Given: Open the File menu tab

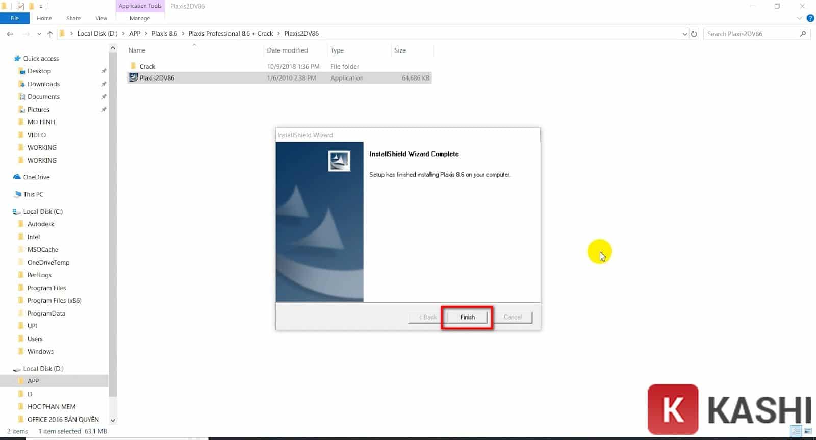Looking at the screenshot, I should pyautogui.click(x=14, y=18).
